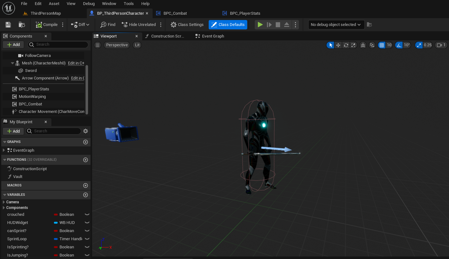Switch to ThirdPersonMap tab
The width and height of the screenshot is (449, 259).
[46, 13]
